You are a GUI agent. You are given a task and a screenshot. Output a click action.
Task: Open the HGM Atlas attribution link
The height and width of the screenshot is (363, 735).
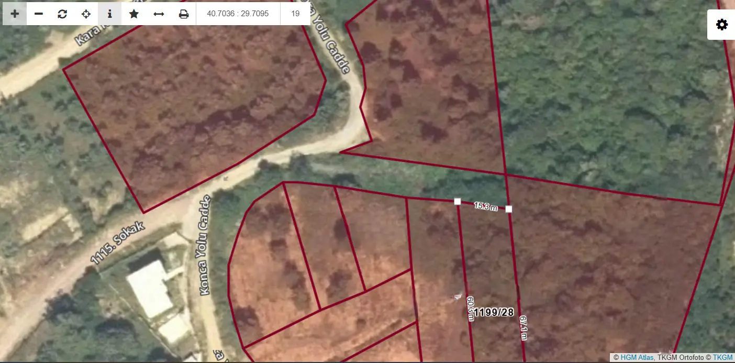pyautogui.click(x=637, y=357)
